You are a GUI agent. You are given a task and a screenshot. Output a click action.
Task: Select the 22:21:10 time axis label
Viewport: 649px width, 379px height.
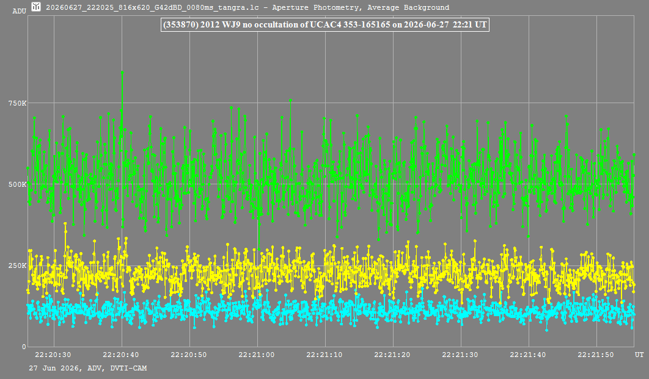point(324,355)
